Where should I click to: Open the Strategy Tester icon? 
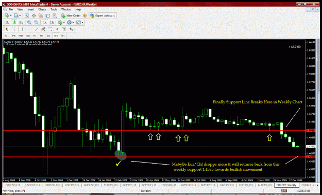(x=55, y=15)
